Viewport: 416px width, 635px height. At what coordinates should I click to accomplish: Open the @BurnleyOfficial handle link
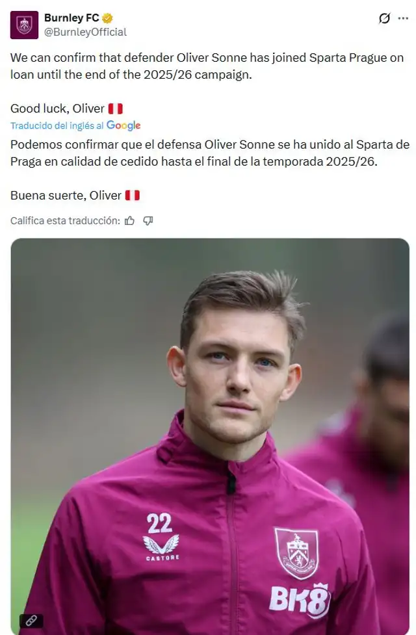[85, 32]
